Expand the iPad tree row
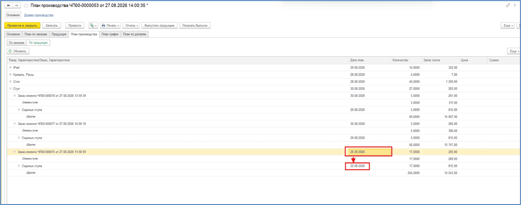Viewport: 521px width, 205px height. click(10, 67)
